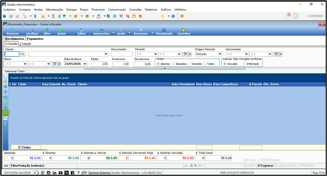Expand the Processos dropdown arrow

pyautogui.click(x=152, y=33)
